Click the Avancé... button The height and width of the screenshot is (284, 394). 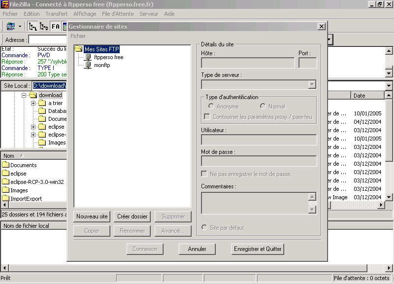pyautogui.click(x=173, y=231)
